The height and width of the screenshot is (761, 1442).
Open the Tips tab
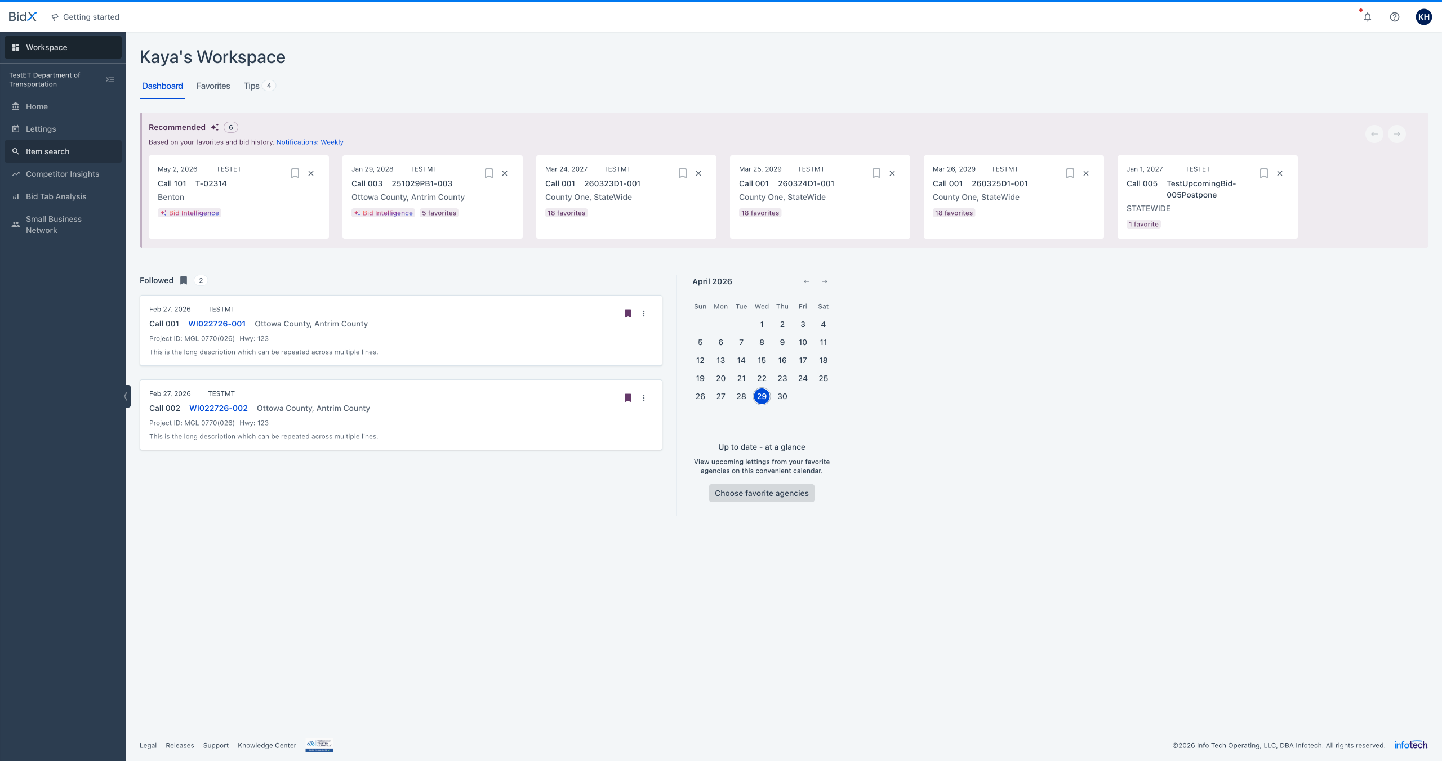coord(252,86)
